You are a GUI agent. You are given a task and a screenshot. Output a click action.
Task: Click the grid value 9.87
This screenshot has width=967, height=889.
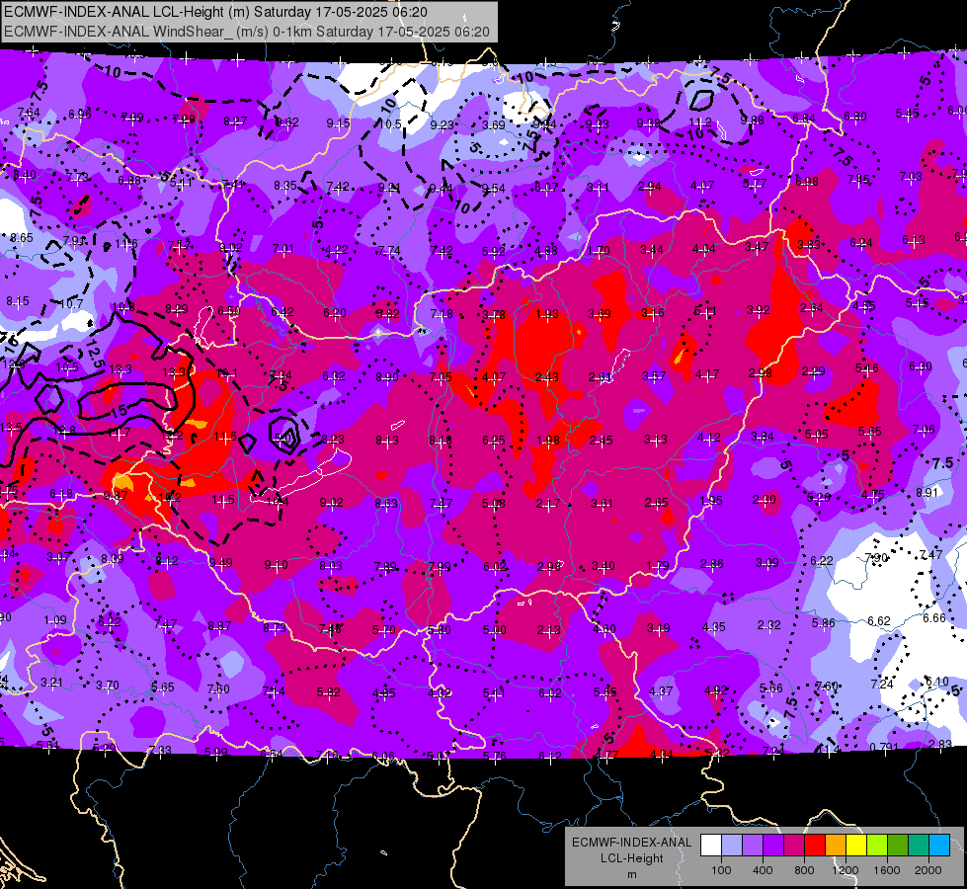tap(115, 496)
